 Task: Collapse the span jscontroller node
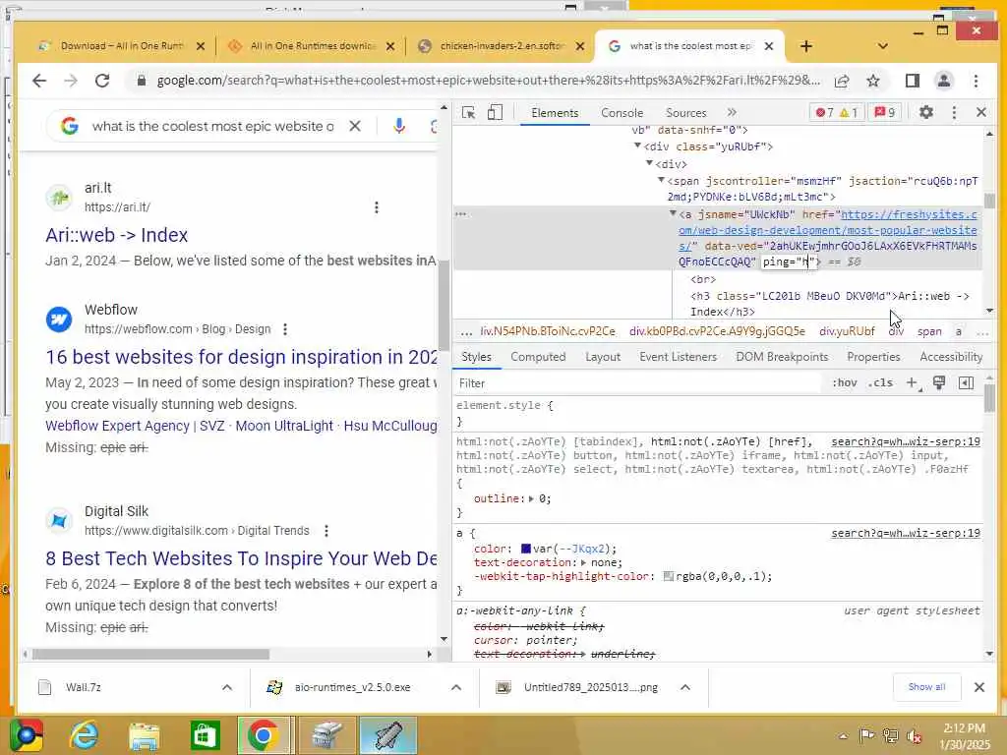[661, 181]
